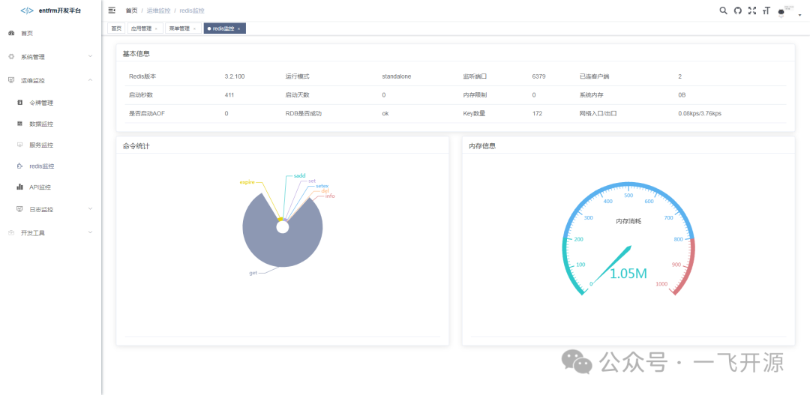This screenshot has width=810, height=395.
Task: Close the 菜单管理 tab with its x
Action: (x=194, y=29)
